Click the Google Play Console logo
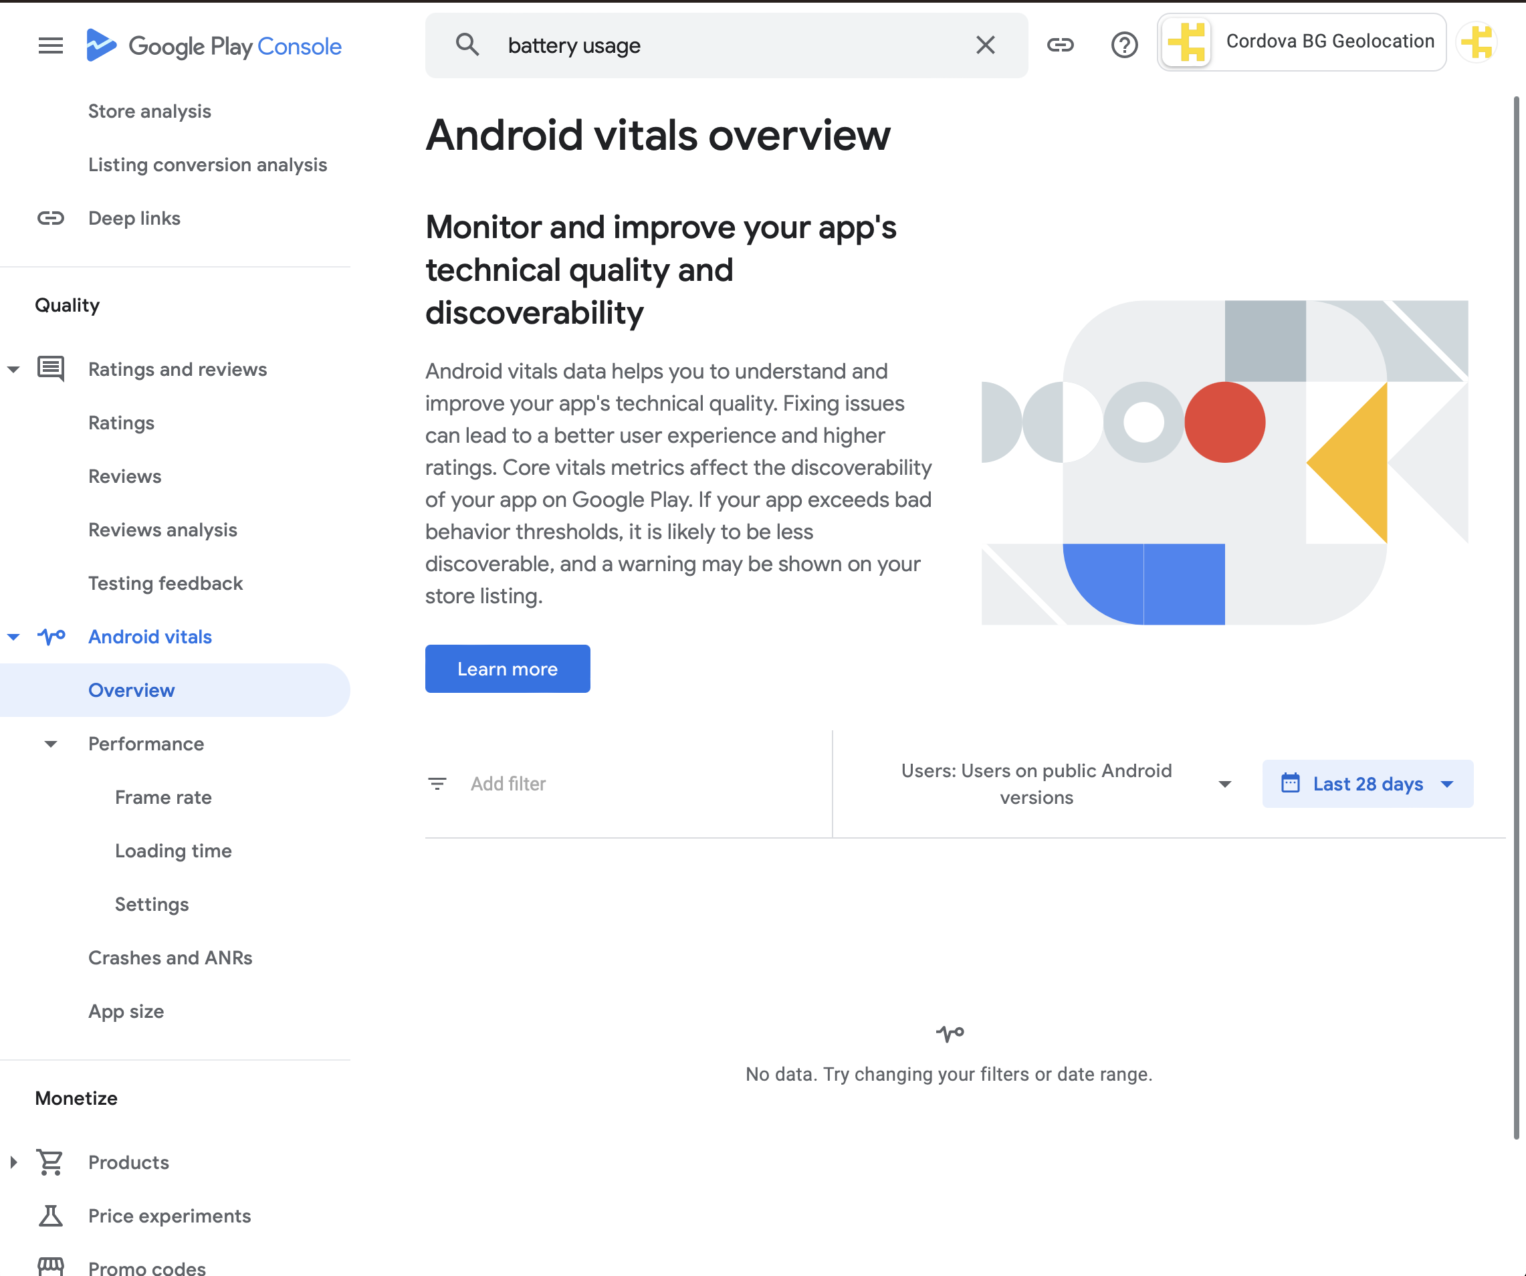This screenshot has height=1276, width=1526. (x=213, y=45)
